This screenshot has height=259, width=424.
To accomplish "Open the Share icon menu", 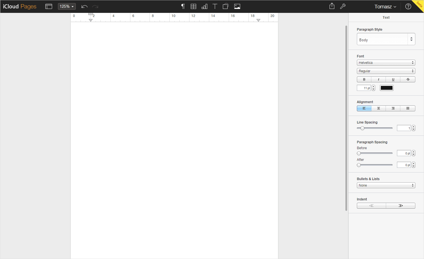I will pyautogui.click(x=332, y=6).
